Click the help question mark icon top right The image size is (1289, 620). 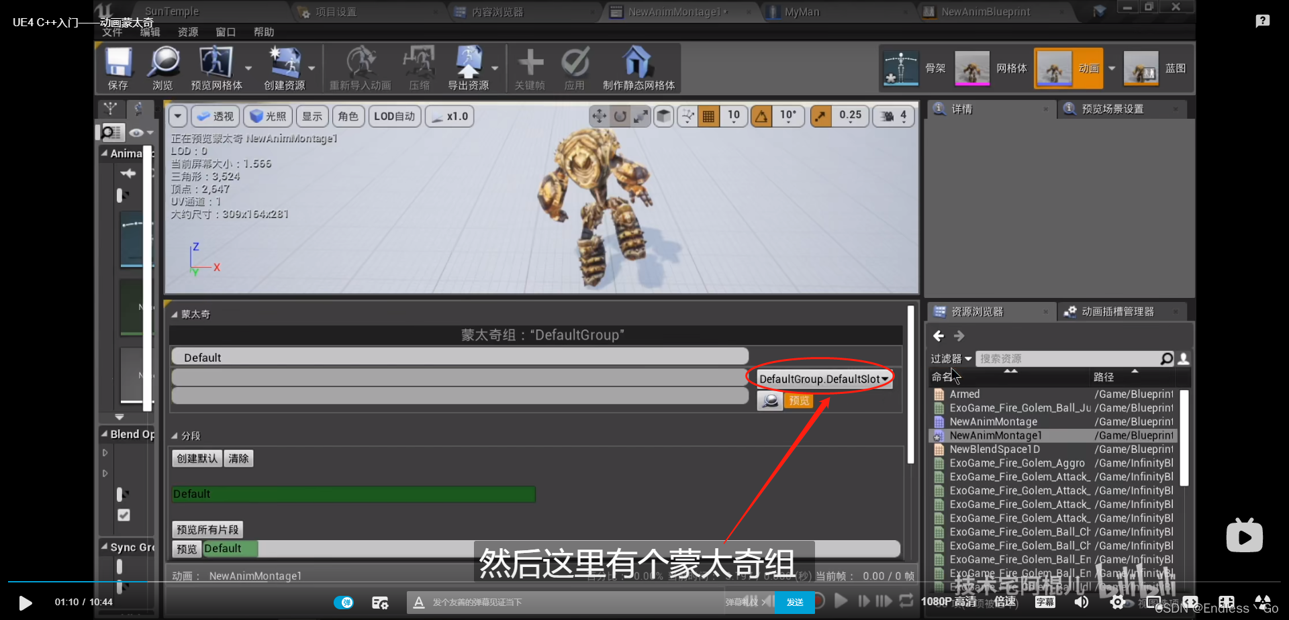click(1263, 21)
